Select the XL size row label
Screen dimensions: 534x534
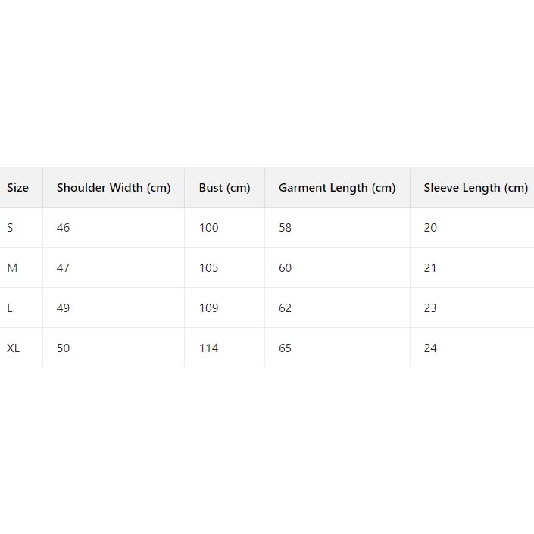click(x=14, y=348)
